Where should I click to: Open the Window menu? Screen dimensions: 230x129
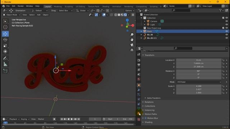[29, 6]
